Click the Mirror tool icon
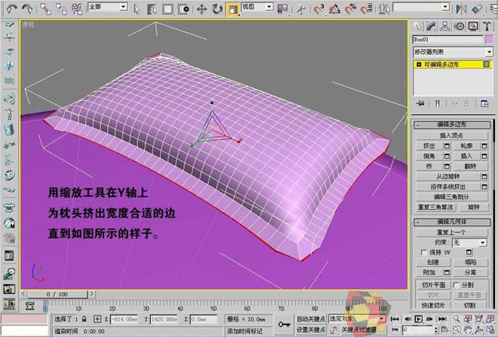The height and width of the screenshot is (337, 498). coord(461,9)
